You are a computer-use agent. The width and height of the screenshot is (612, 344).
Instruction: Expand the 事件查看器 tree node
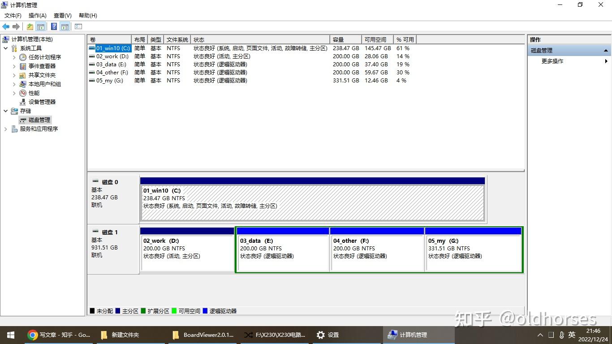[x=14, y=66]
